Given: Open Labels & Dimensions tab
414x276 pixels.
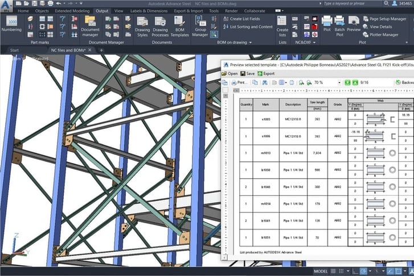Looking at the screenshot, I should pos(149,11).
